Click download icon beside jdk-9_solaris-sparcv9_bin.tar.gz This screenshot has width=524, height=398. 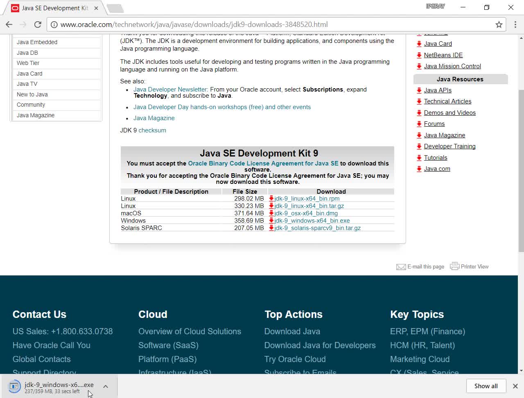click(x=271, y=228)
